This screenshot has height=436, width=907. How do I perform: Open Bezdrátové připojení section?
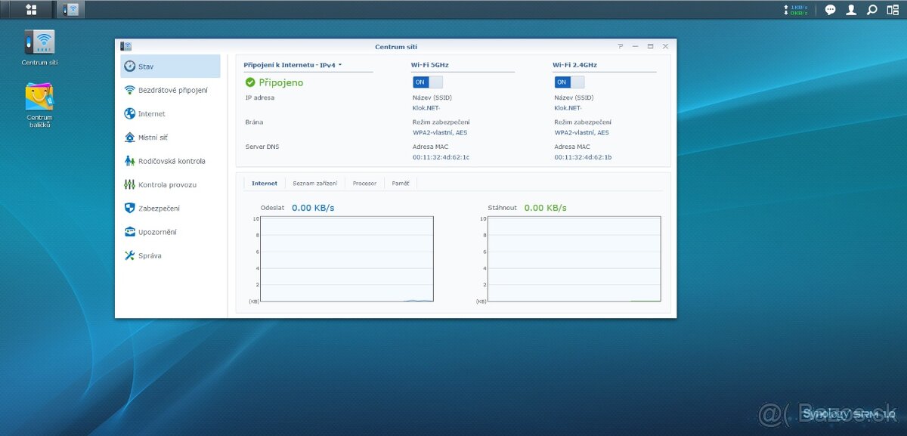170,90
